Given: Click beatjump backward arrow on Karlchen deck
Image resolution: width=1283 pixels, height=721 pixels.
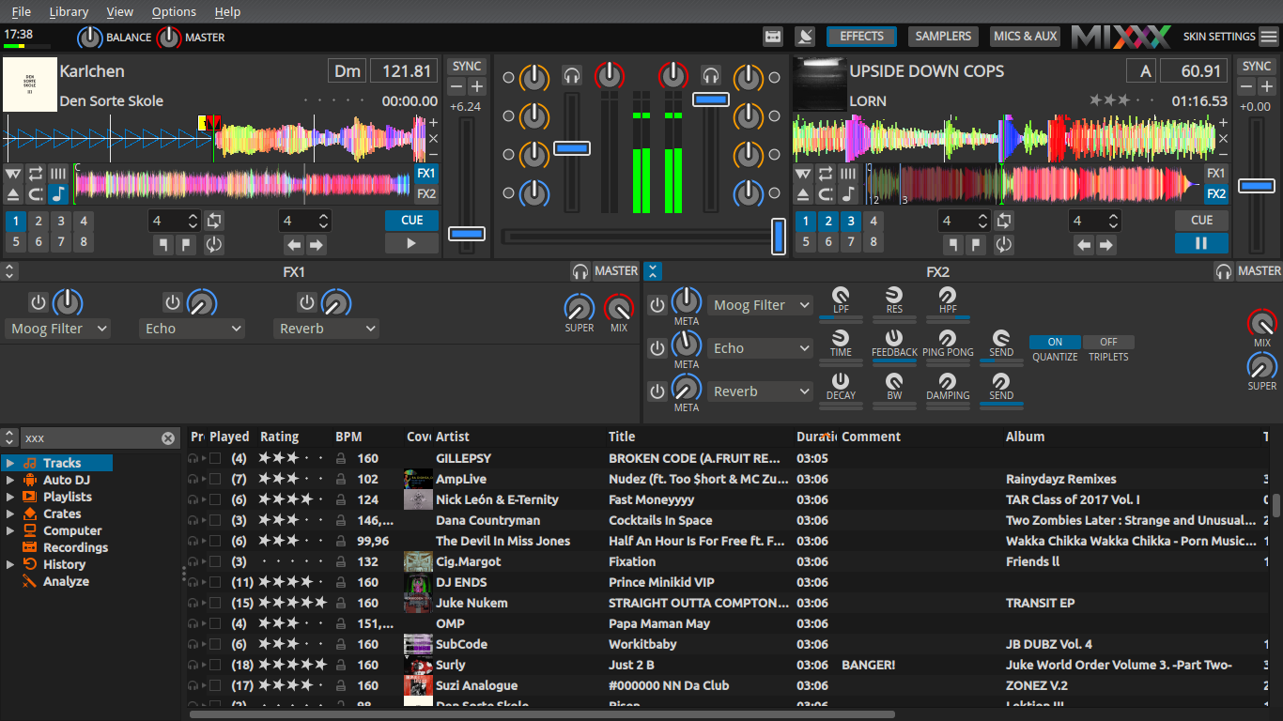Looking at the screenshot, I should tap(294, 245).
